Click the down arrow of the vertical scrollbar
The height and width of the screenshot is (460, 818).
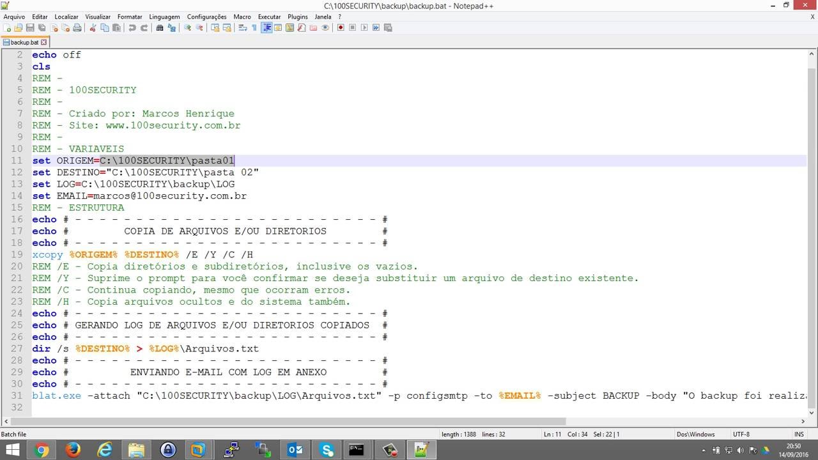(812, 412)
